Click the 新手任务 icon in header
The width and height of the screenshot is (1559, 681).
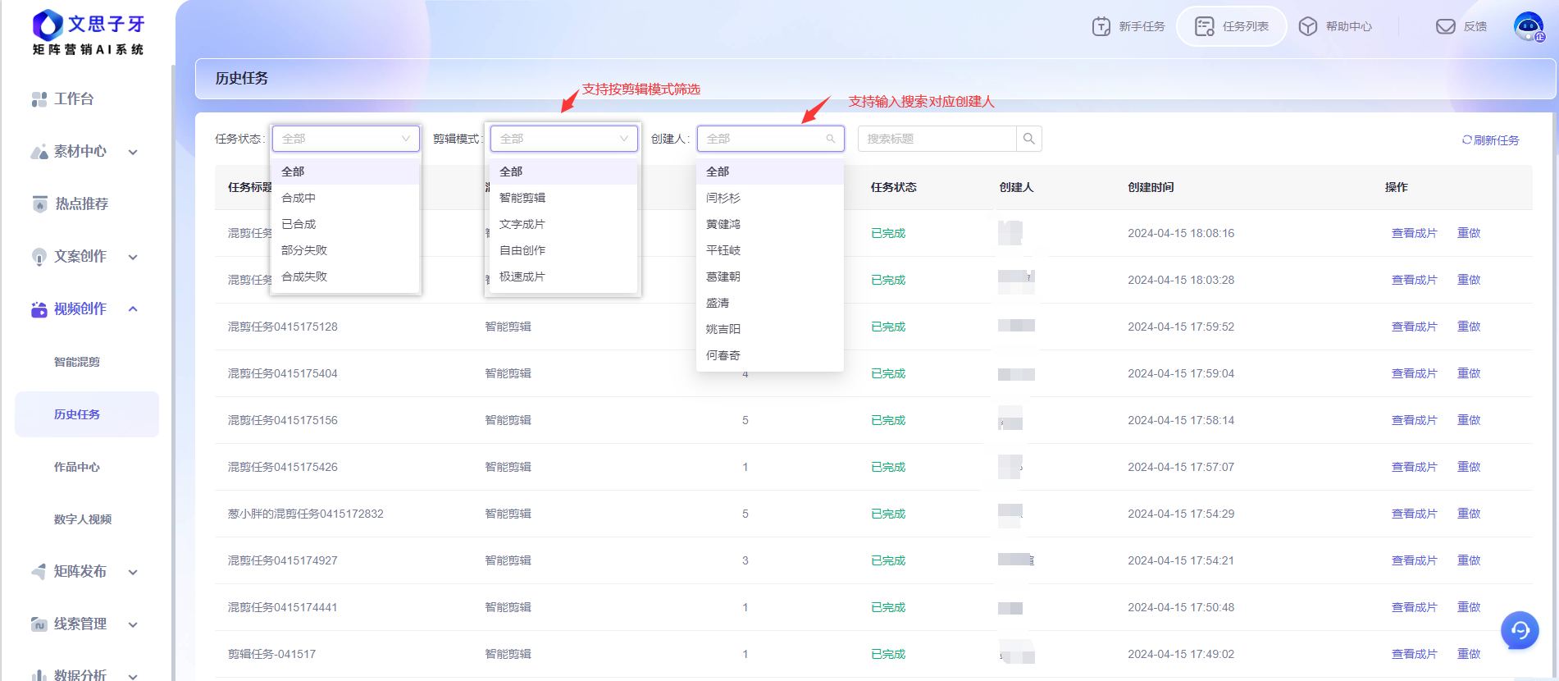tap(1101, 26)
